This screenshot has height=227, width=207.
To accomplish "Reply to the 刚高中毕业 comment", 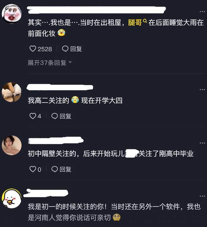I will click(x=61, y=169).
